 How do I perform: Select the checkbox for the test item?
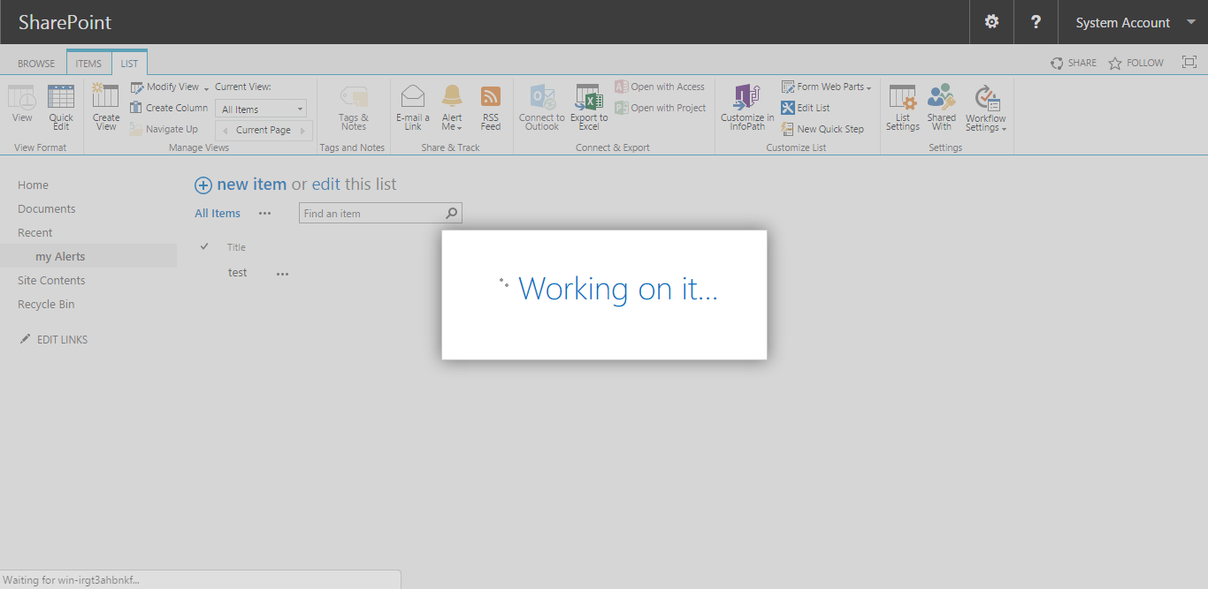(x=204, y=272)
